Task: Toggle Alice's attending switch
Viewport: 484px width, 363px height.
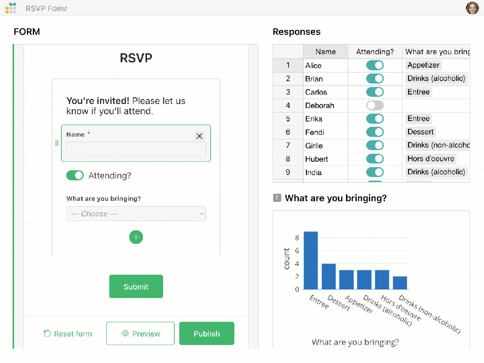Action: pyautogui.click(x=375, y=65)
